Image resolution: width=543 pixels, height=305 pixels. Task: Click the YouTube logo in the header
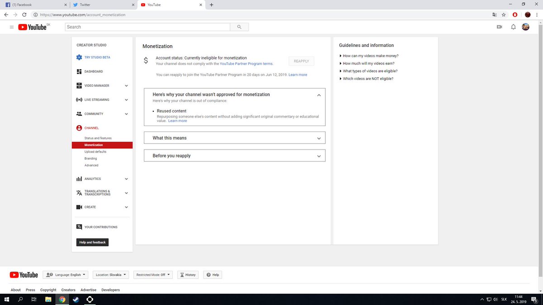[33, 27]
